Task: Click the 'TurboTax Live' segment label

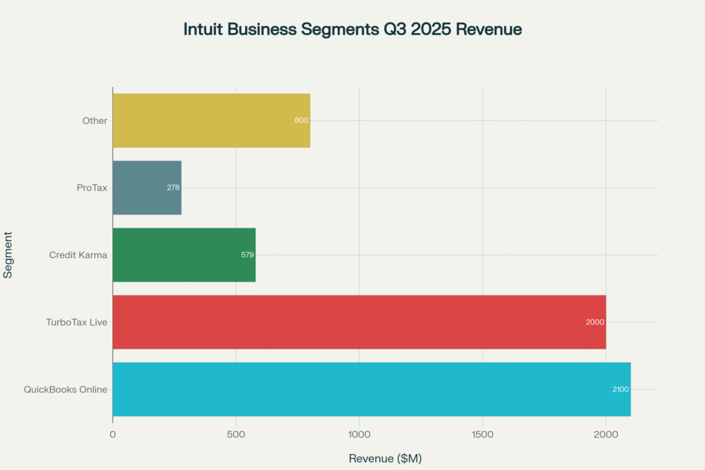Action: click(x=76, y=322)
